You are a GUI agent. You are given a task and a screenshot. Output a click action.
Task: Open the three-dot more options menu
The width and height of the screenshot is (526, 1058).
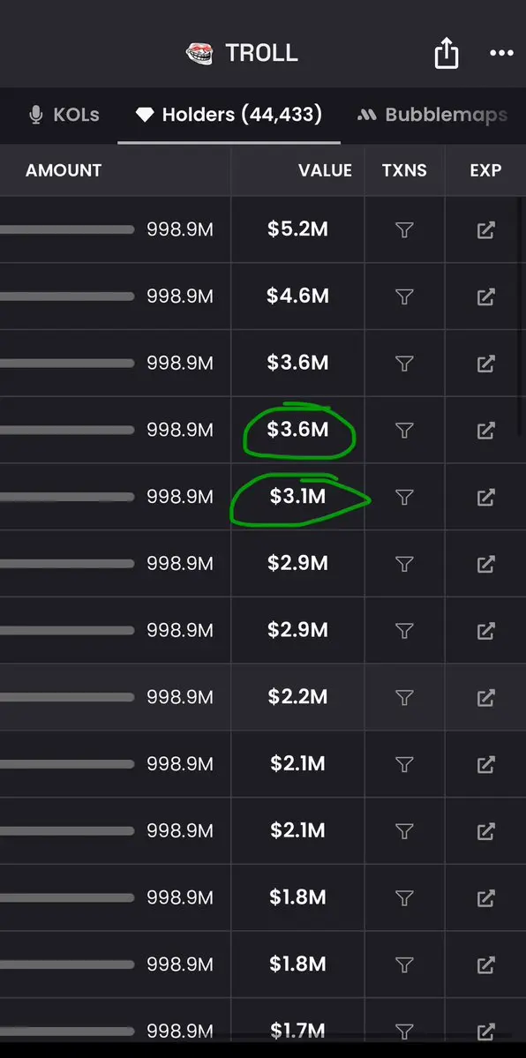(501, 53)
